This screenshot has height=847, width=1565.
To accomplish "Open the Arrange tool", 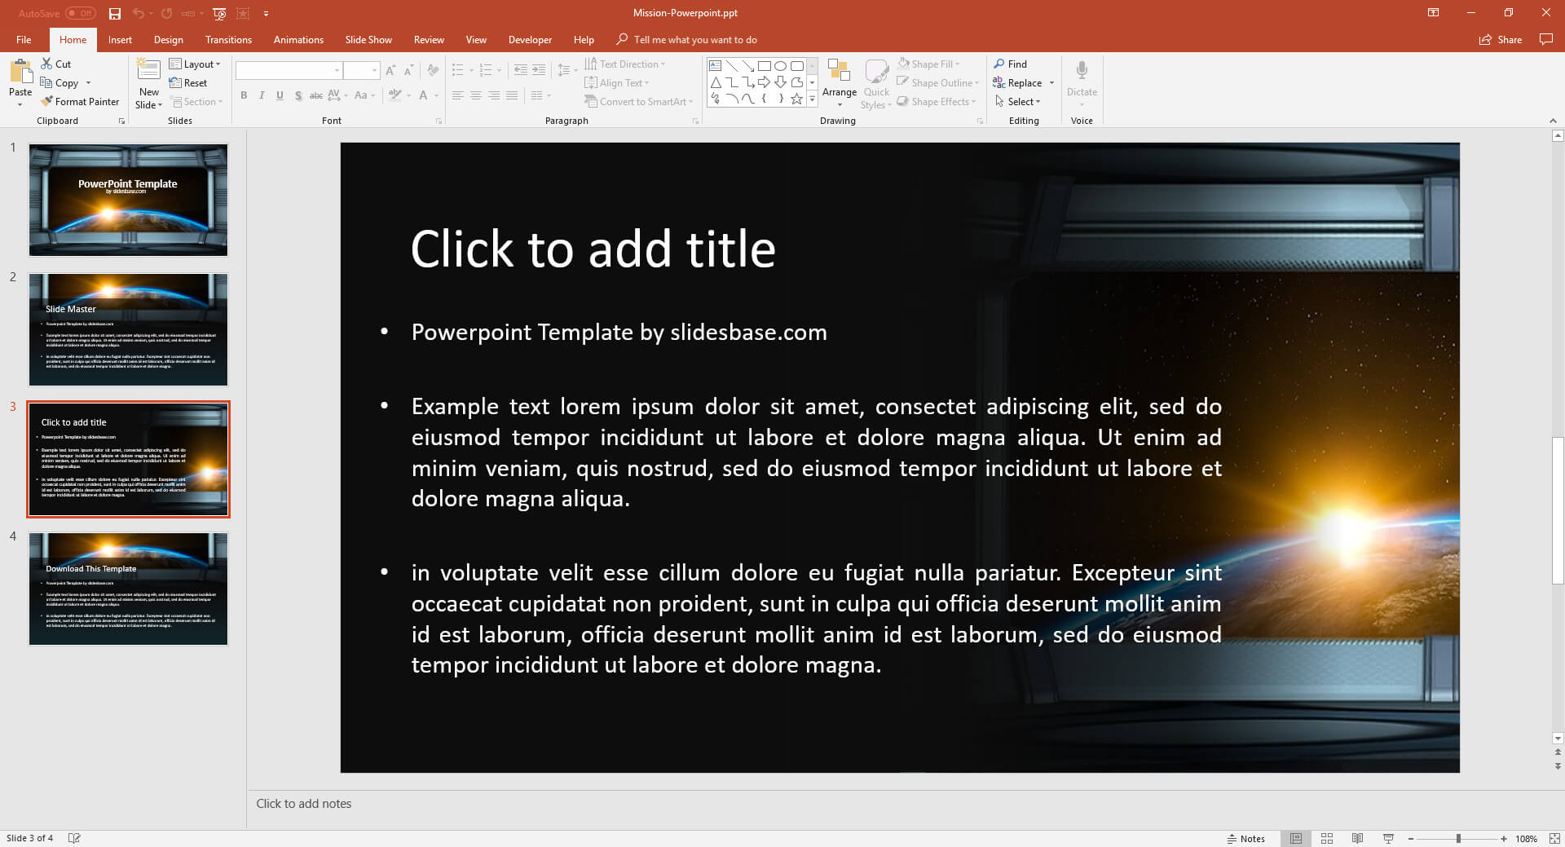I will (839, 80).
